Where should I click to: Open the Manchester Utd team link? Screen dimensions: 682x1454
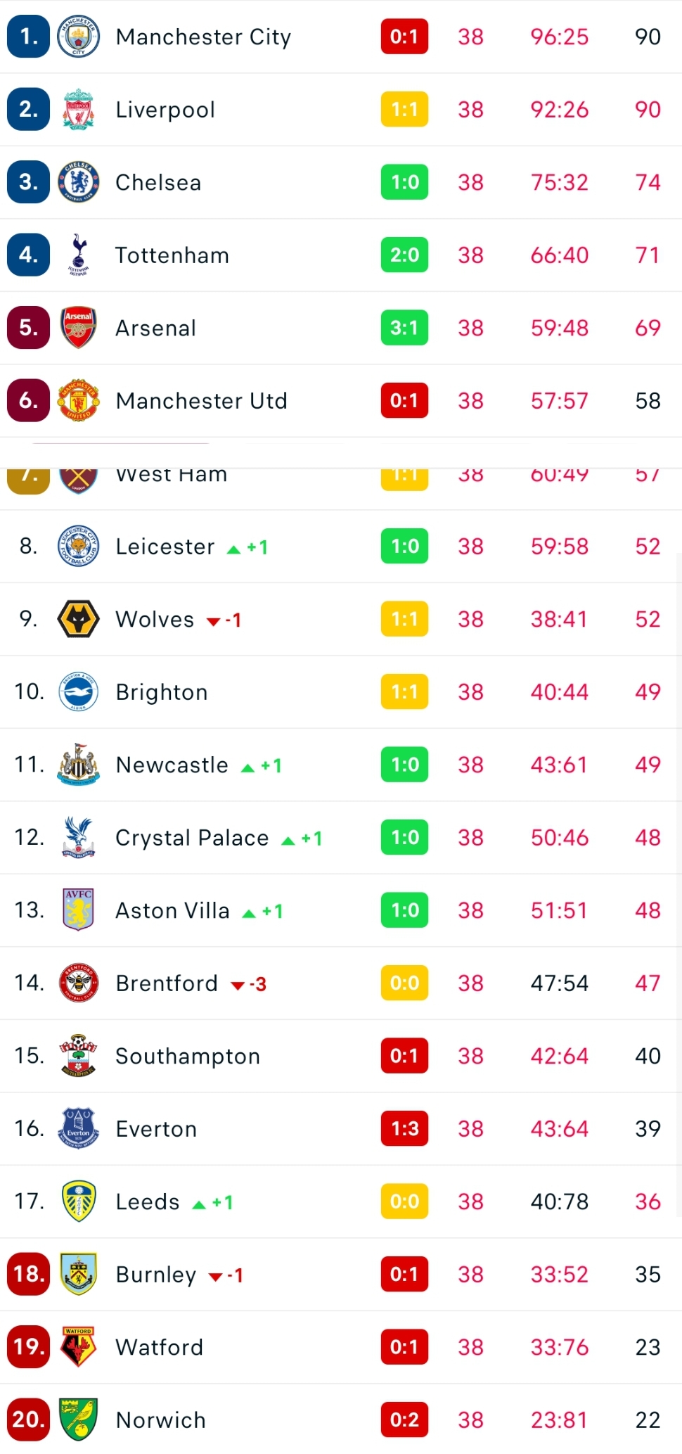pos(201,401)
